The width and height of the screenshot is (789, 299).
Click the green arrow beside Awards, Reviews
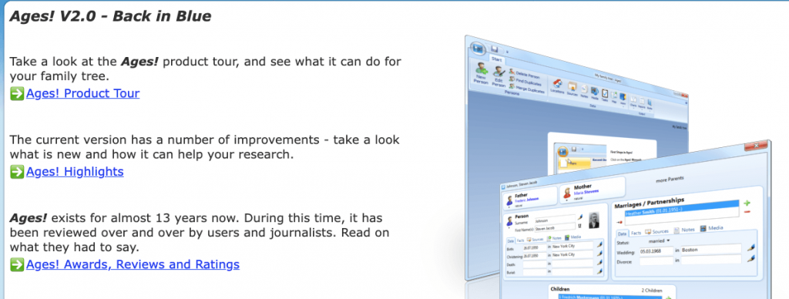click(17, 264)
